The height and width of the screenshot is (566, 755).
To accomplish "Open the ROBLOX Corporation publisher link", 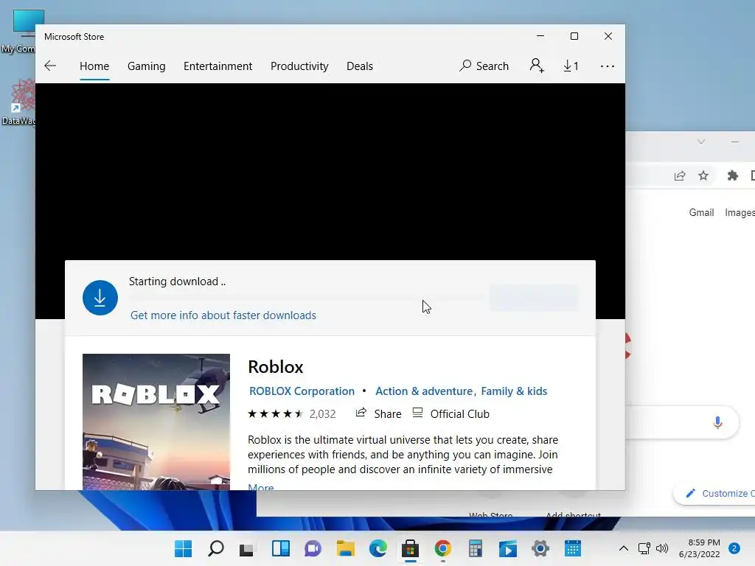I will (x=302, y=391).
